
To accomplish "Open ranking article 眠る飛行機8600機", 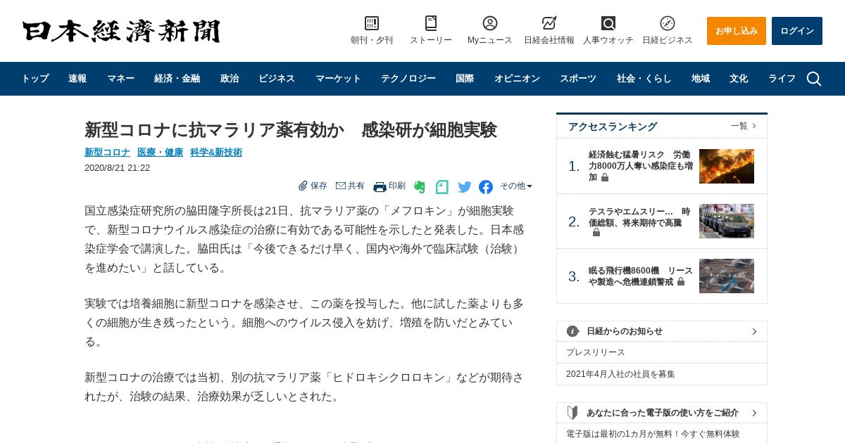I will pos(641,276).
